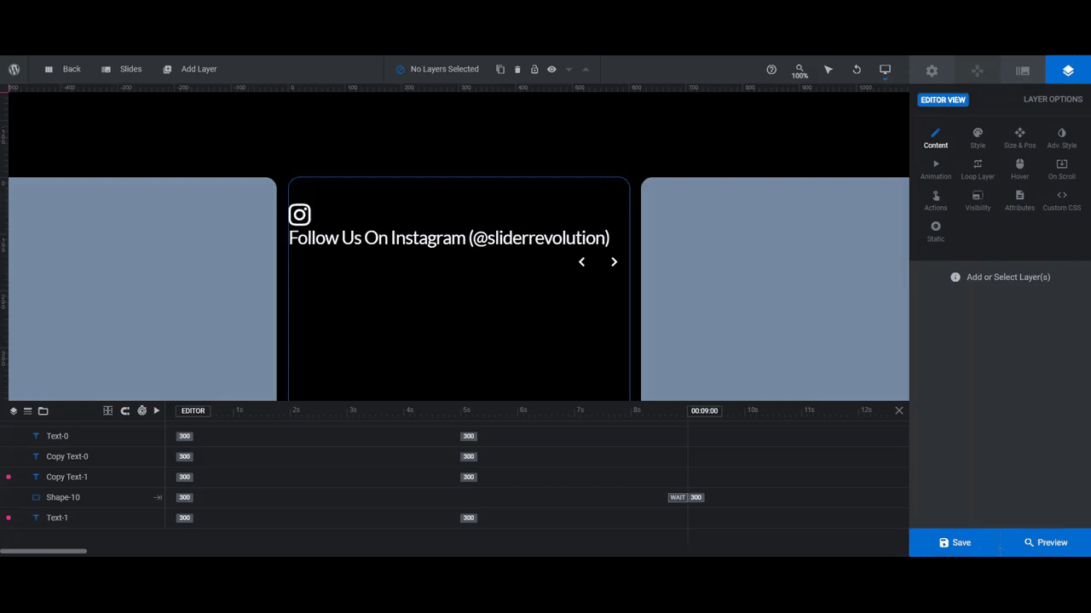Click the previous slide left arrow on canvas
The width and height of the screenshot is (1091, 613).
[x=581, y=262]
